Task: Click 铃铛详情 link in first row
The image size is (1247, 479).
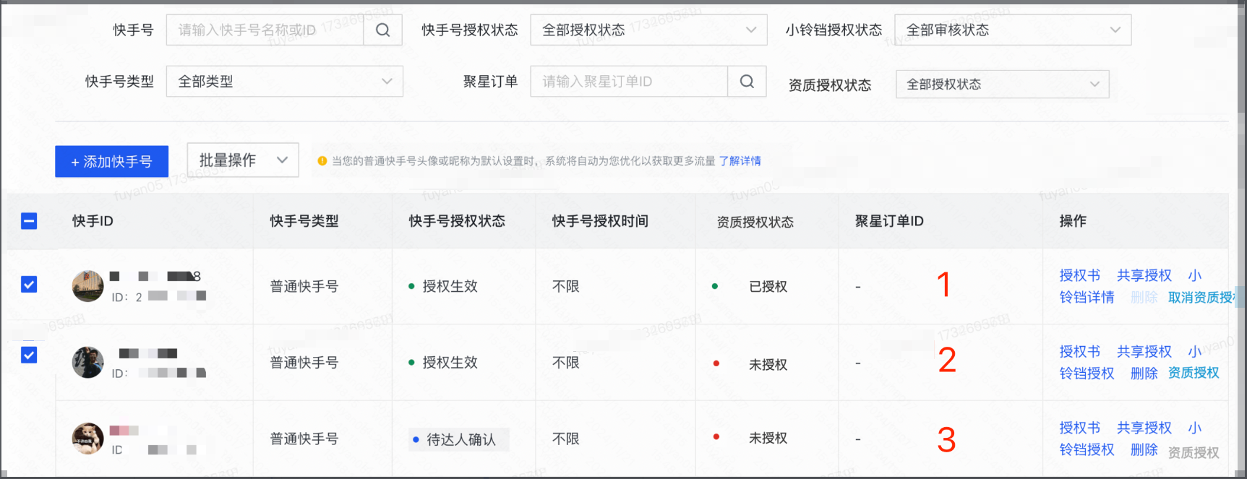Action: tap(1087, 297)
